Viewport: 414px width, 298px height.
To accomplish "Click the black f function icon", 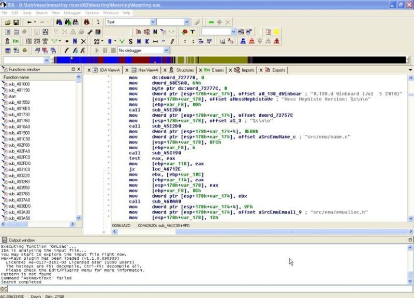I will click(67, 50).
